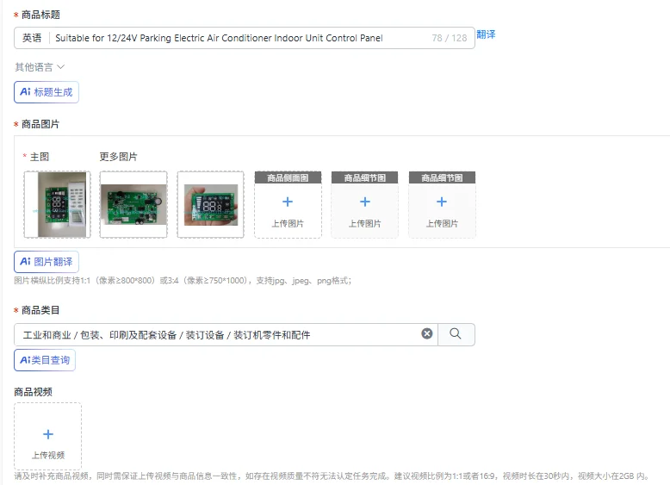Click the 商品视频 section heading
The width and height of the screenshot is (670, 485).
34,392
